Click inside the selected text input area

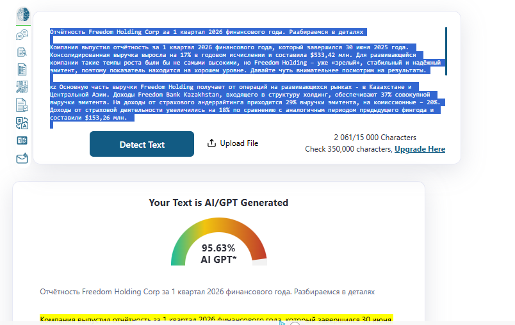(247, 78)
